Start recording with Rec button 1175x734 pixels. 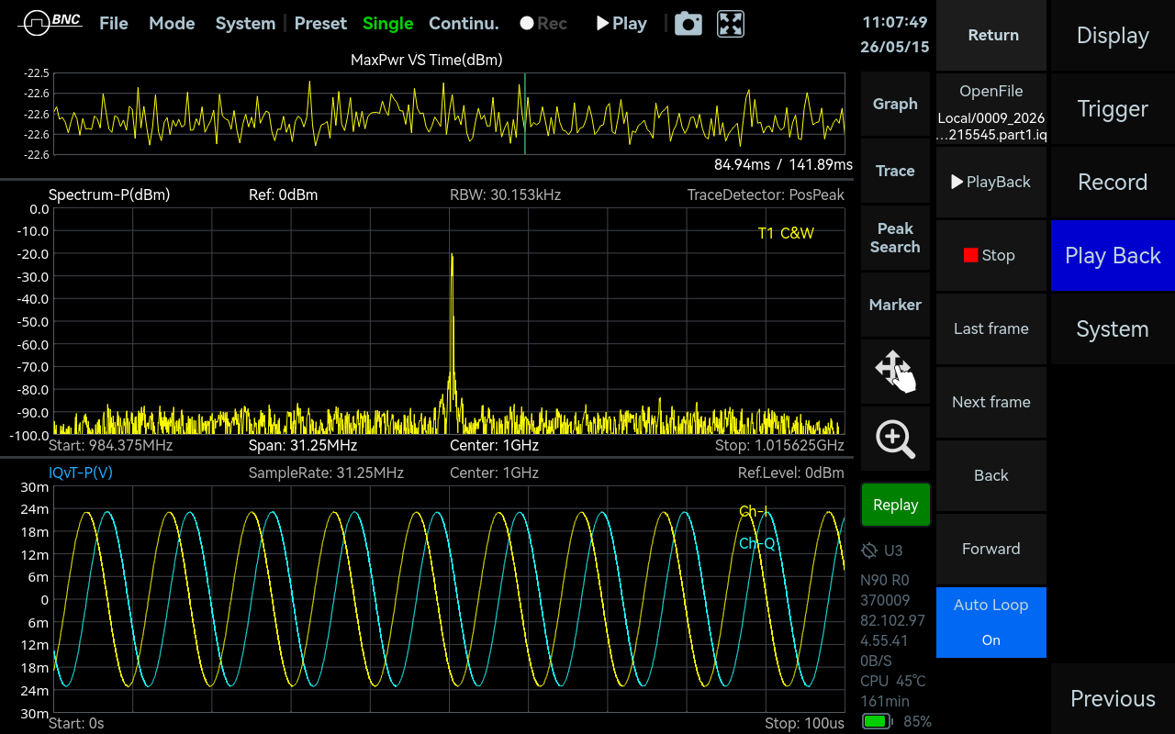(543, 24)
